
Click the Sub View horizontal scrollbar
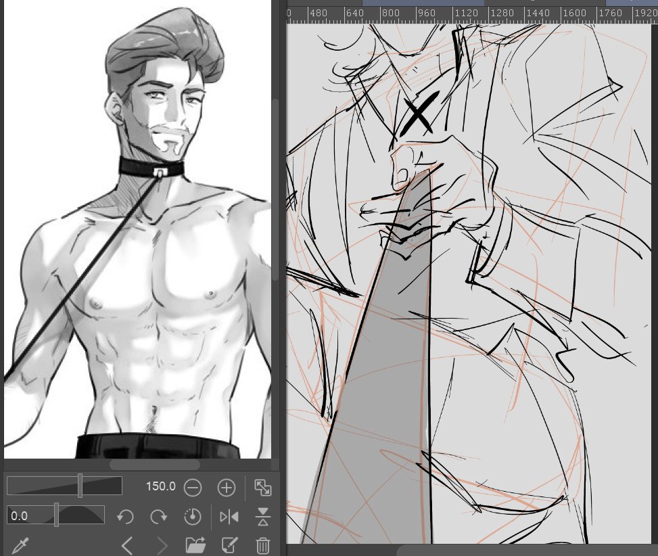coord(154,465)
